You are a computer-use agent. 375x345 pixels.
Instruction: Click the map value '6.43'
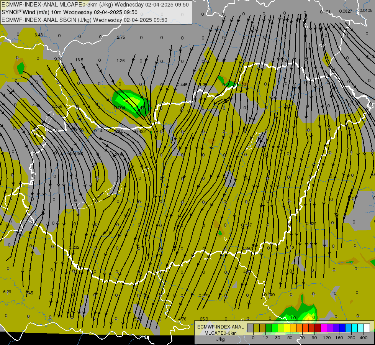pos(39,35)
